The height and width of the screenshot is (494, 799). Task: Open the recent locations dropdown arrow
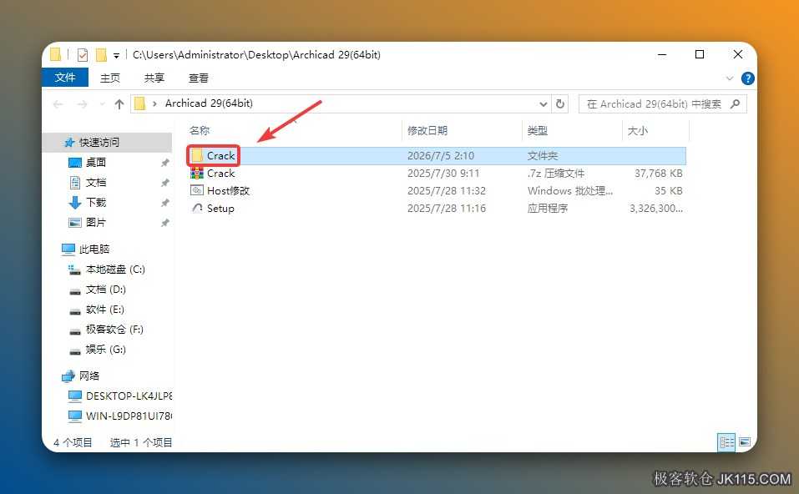(102, 104)
